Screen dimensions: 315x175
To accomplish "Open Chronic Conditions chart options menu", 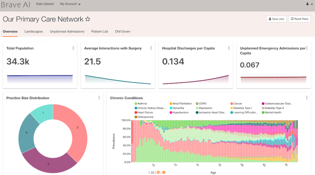I will tap(307, 98).
